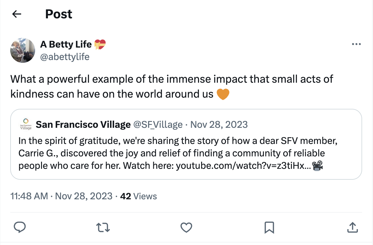This screenshot has width=373, height=245.
Task: Open the reply composer via the comment icon
Action: [20, 227]
